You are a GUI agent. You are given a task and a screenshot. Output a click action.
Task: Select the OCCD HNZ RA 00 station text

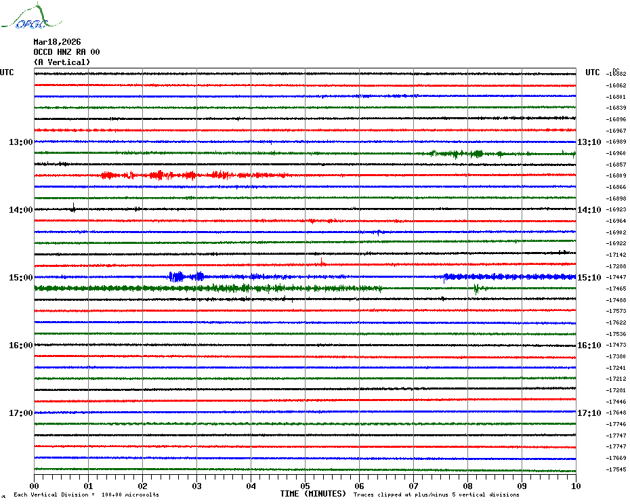pos(66,52)
